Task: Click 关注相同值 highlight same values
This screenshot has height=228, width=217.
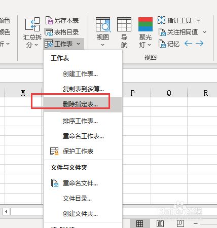Action: pyautogui.click(x=178, y=32)
